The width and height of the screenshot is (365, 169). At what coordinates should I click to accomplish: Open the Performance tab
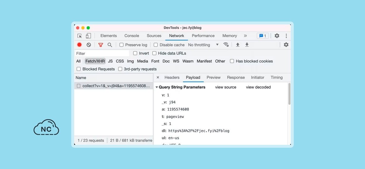[203, 36]
